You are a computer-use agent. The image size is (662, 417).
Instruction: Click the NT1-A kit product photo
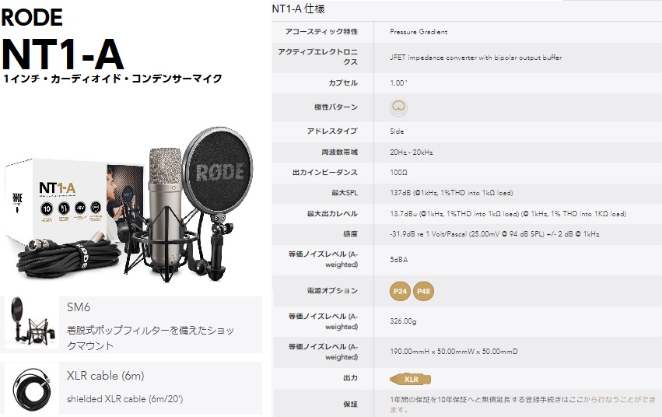[x=130, y=205]
